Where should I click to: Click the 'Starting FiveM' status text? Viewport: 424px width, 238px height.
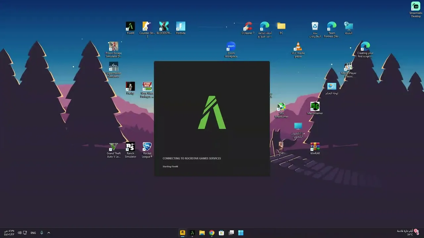click(x=170, y=167)
